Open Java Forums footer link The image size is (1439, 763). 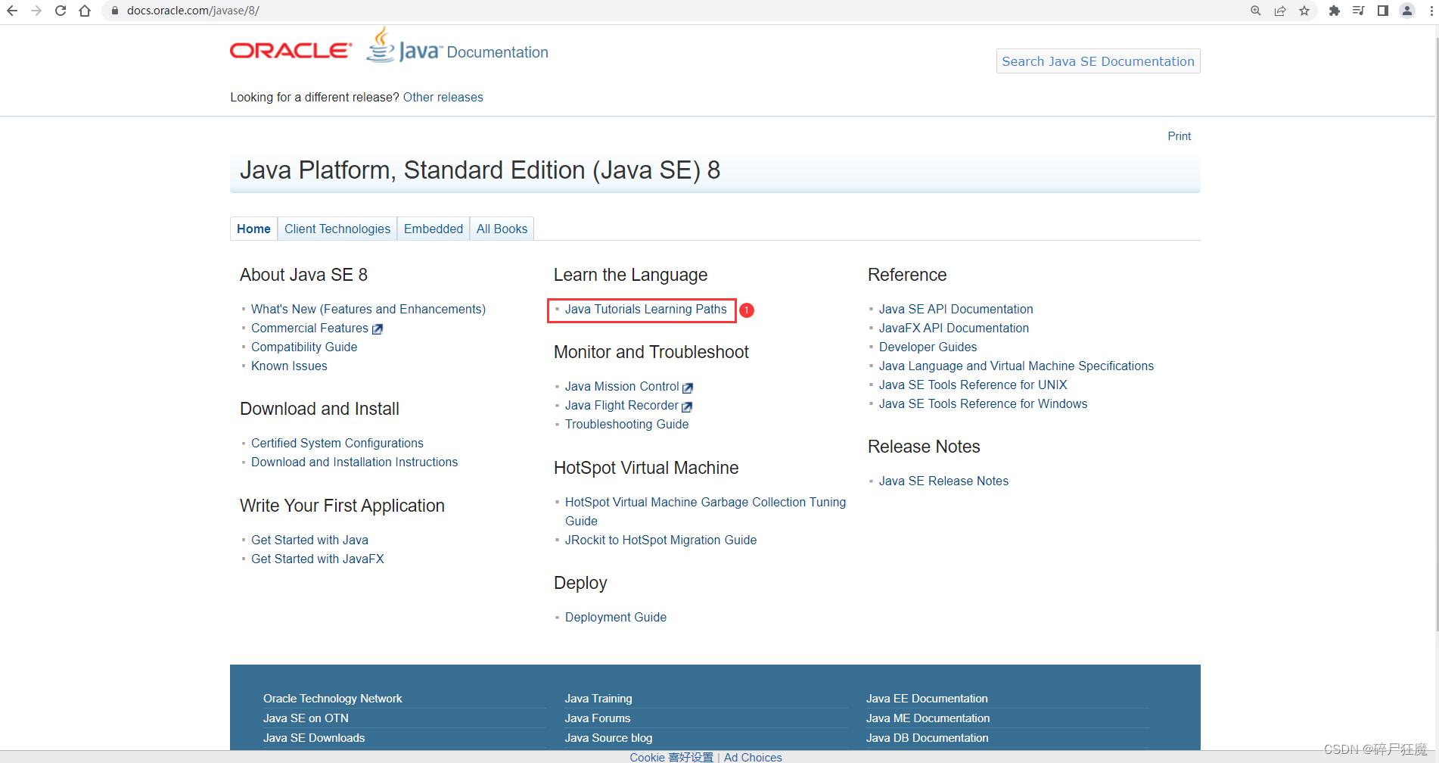(598, 718)
